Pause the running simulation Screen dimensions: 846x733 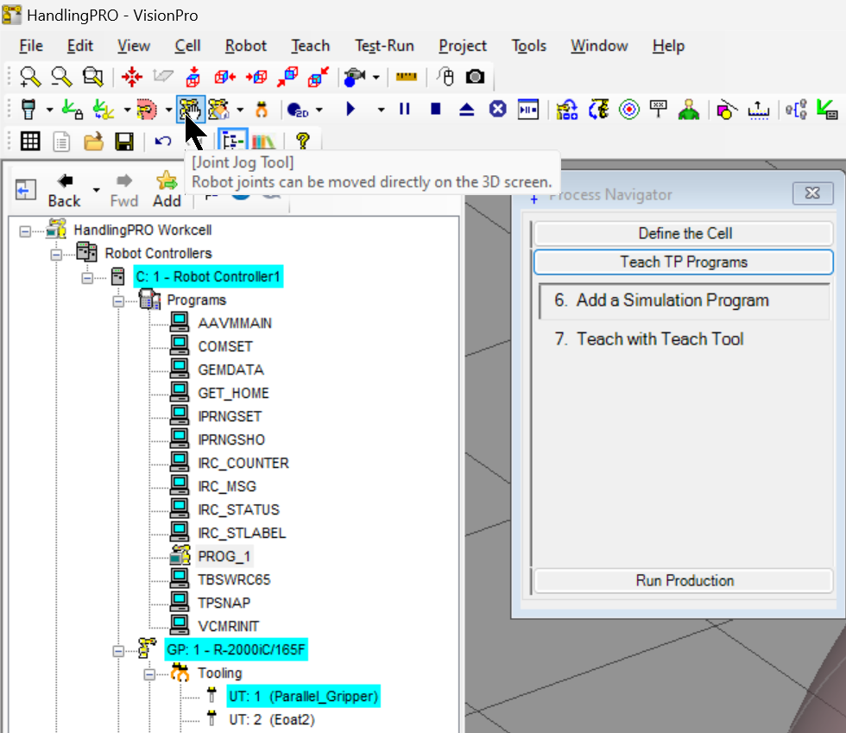[405, 110]
